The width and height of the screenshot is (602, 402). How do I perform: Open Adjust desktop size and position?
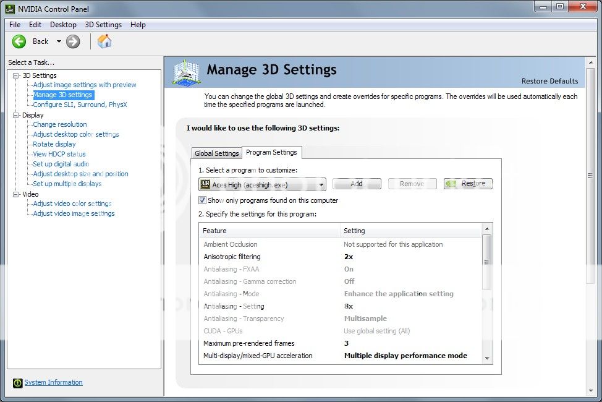click(80, 174)
